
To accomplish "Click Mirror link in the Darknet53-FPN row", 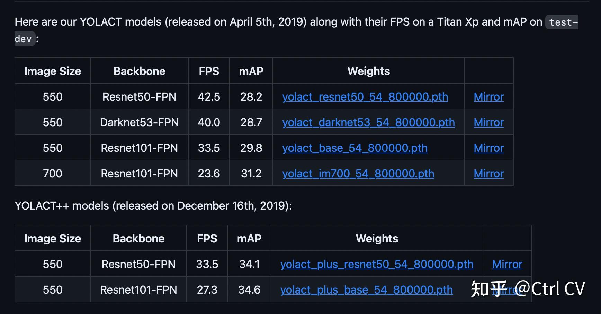I will coord(488,122).
